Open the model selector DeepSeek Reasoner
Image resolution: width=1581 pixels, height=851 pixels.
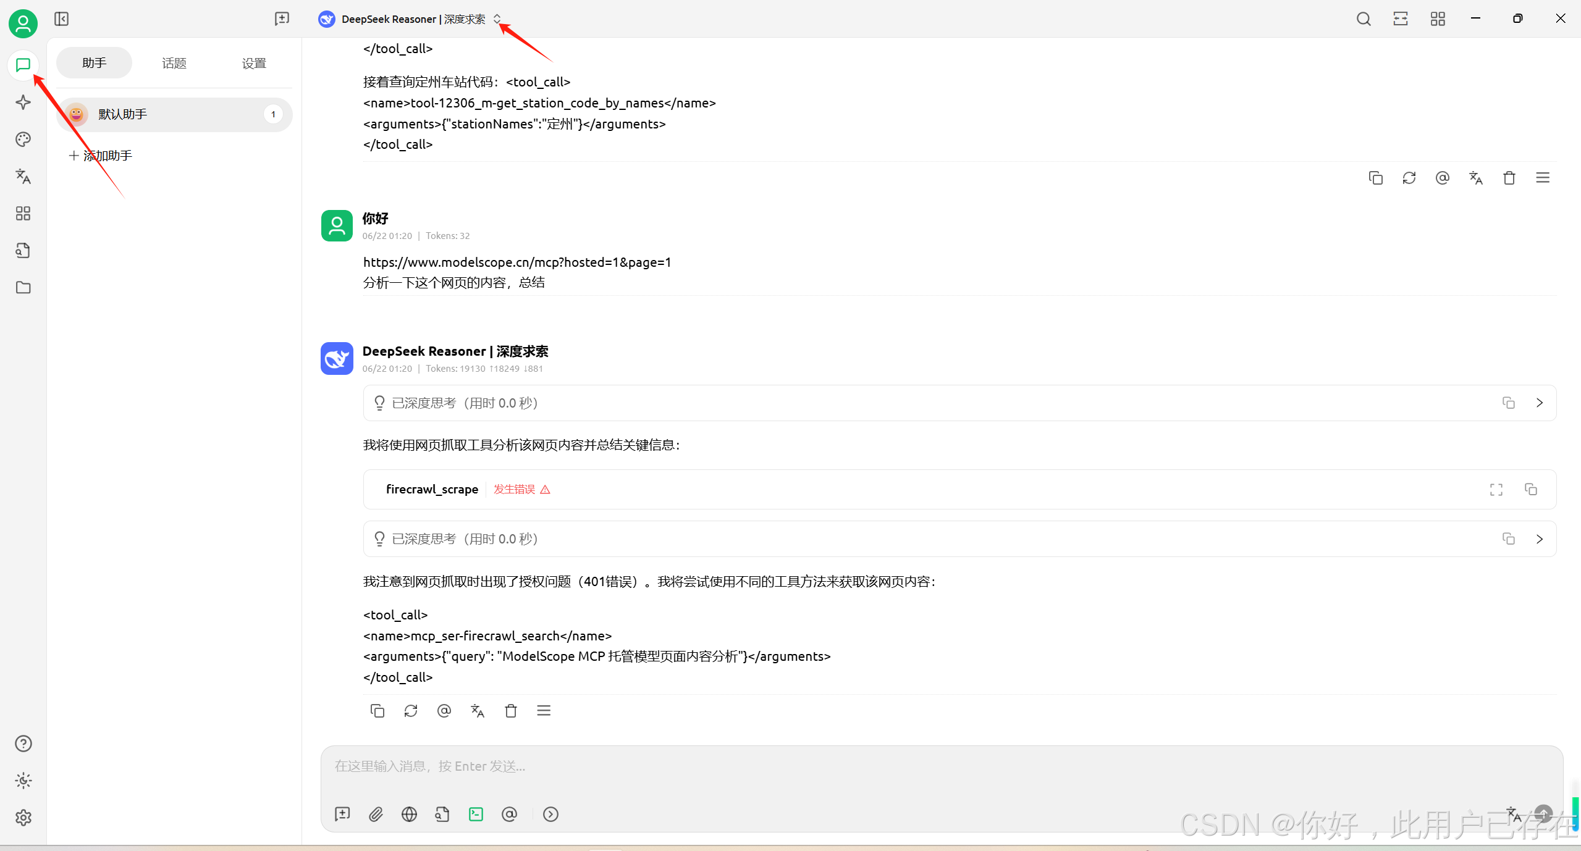click(410, 19)
